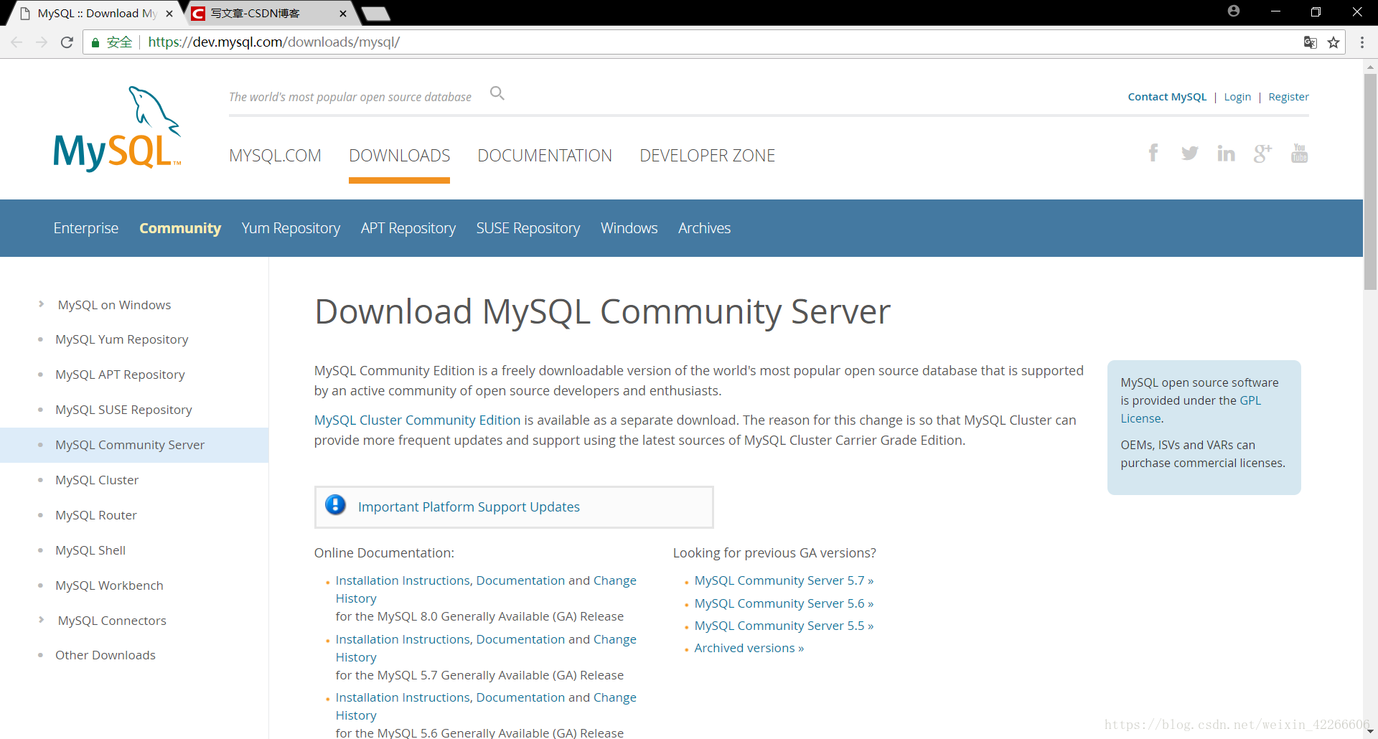Click the browser reload button
The width and height of the screenshot is (1378, 739).
tap(67, 42)
